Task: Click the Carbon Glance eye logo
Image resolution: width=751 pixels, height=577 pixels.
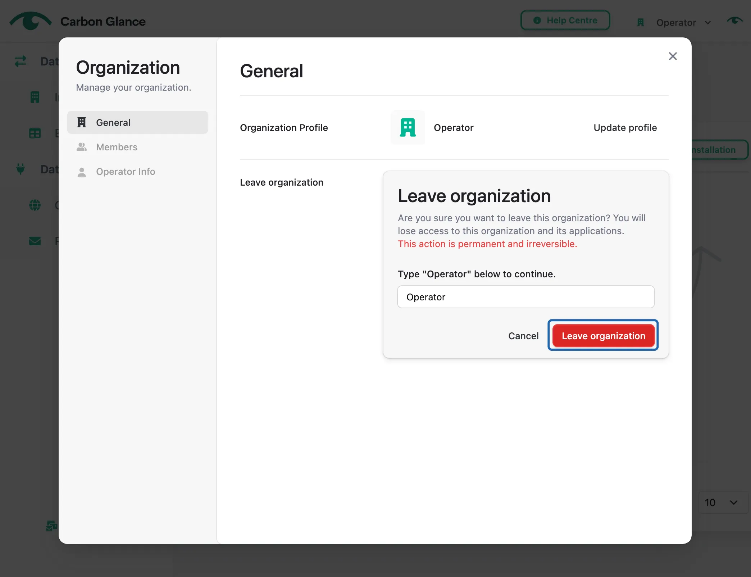Action: click(x=31, y=21)
